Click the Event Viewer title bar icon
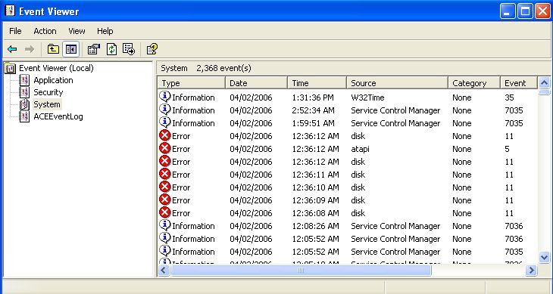Image resolution: width=553 pixels, height=294 pixels. (x=11, y=11)
